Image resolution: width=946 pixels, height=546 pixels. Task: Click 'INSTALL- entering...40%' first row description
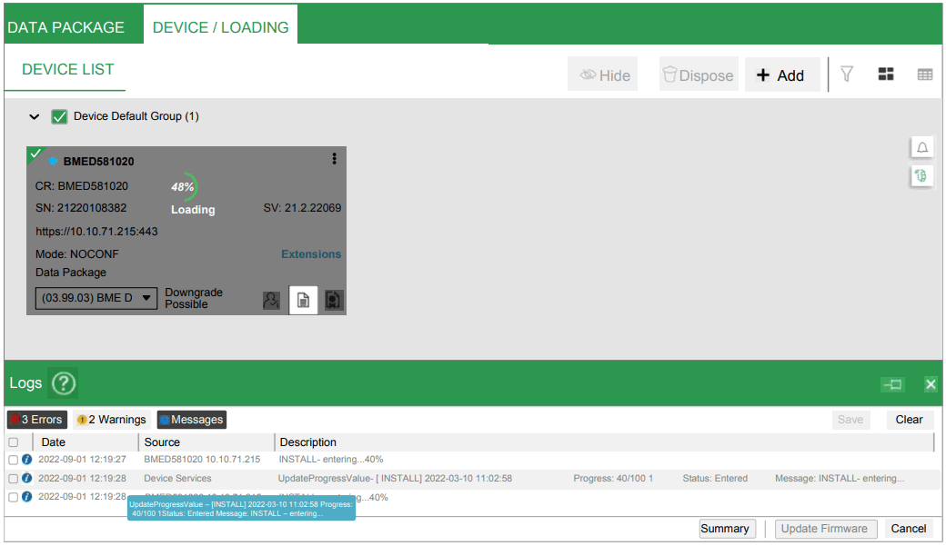[330, 459]
